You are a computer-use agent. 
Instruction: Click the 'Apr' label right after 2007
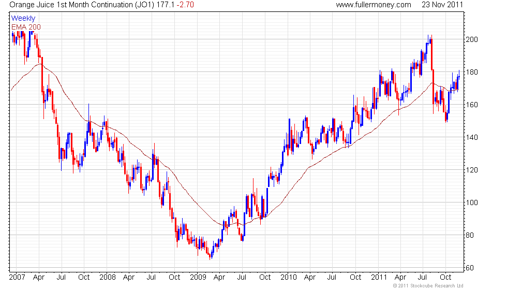pos(39,278)
